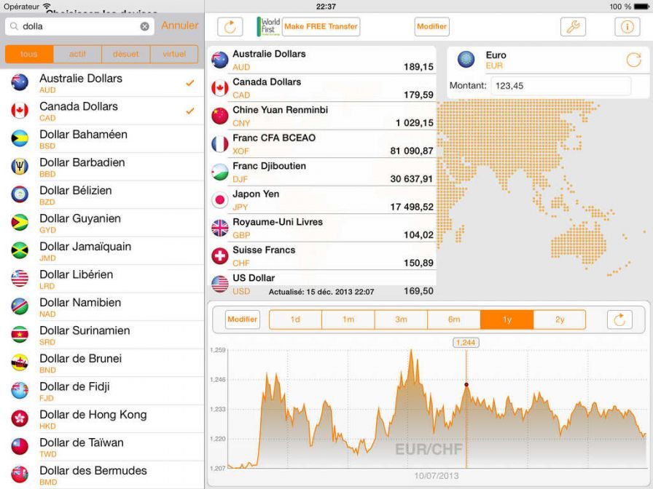
Task: Open the info icon button
Action: [x=627, y=27]
